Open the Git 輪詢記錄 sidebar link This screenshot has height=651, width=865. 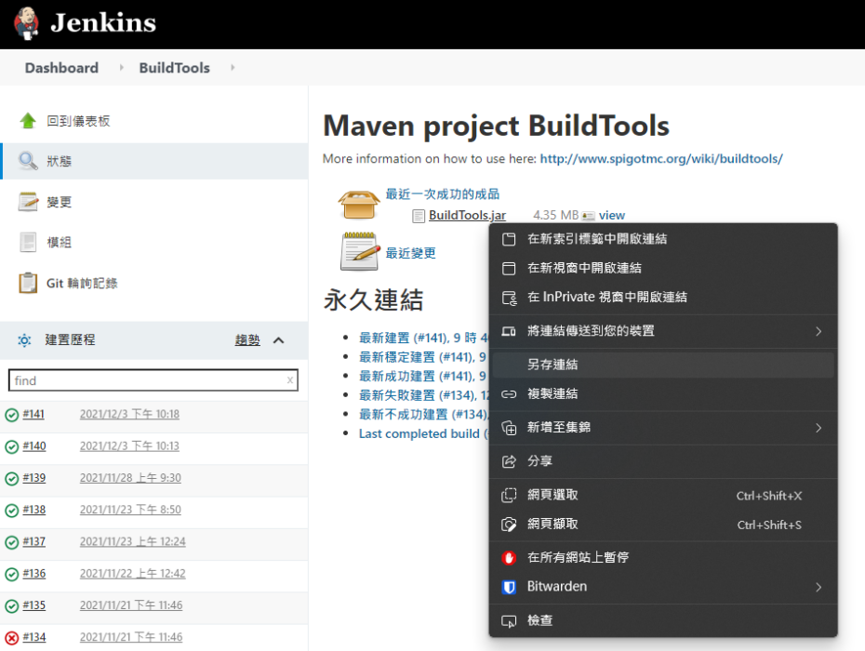tap(82, 283)
